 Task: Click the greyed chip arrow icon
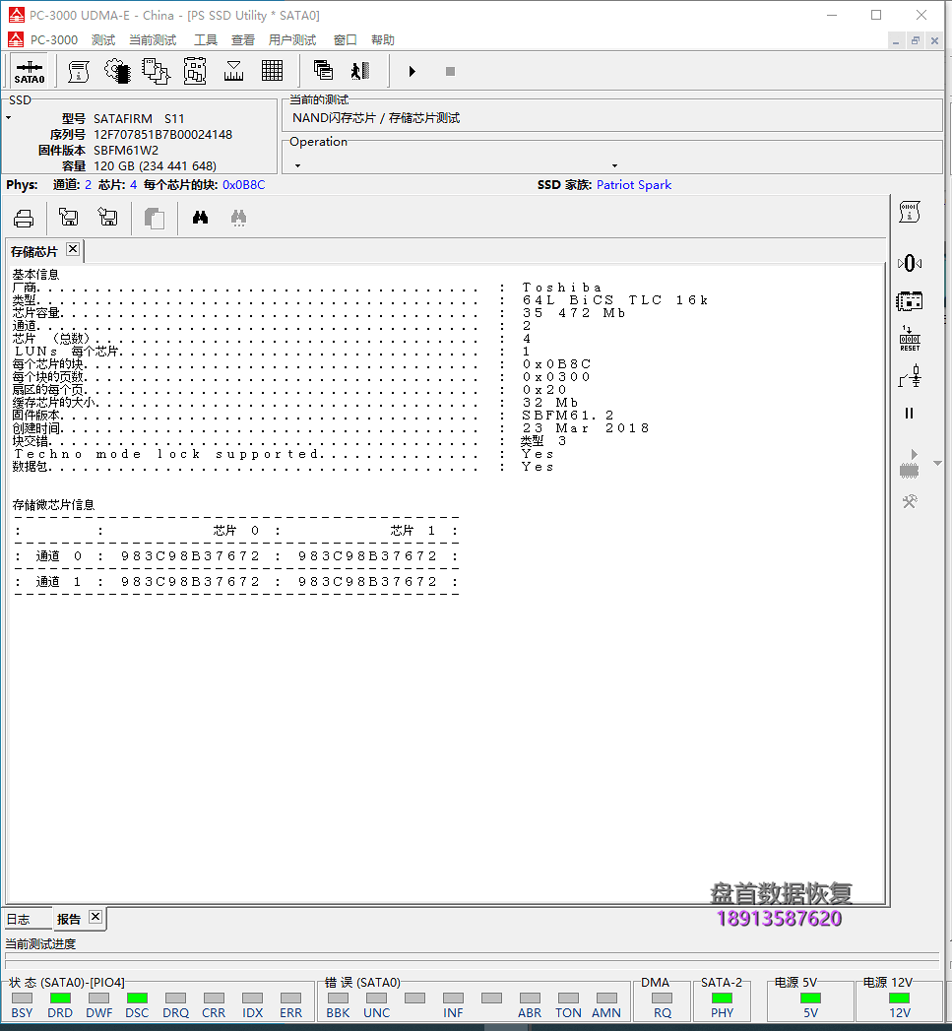click(910, 464)
